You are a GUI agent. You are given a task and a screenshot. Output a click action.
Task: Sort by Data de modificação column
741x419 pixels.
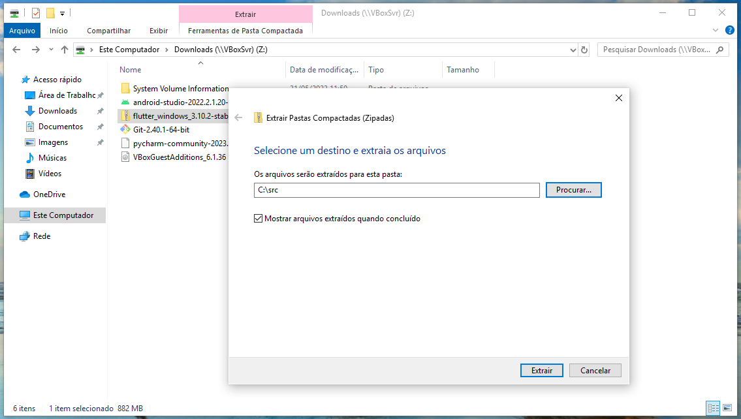pos(324,69)
